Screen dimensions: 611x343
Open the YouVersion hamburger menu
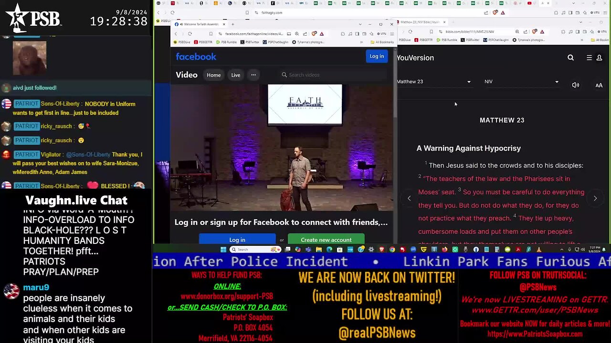[589, 58]
